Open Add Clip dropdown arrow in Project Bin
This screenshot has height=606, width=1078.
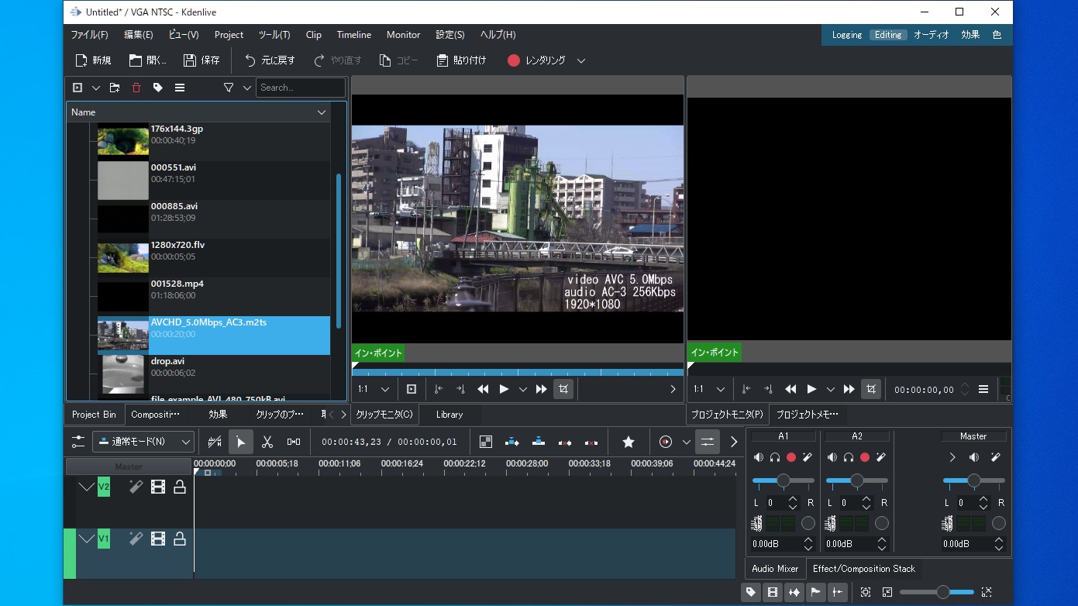coord(96,88)
